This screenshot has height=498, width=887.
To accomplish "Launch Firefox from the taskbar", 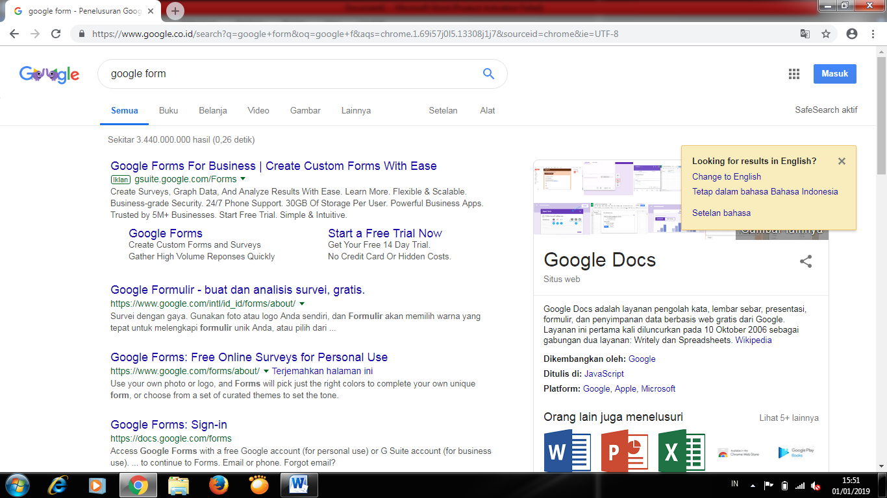I will click(219, 485).
